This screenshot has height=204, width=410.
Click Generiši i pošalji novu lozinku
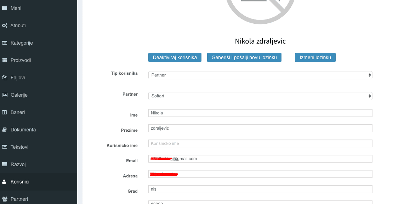pos(244,57)
